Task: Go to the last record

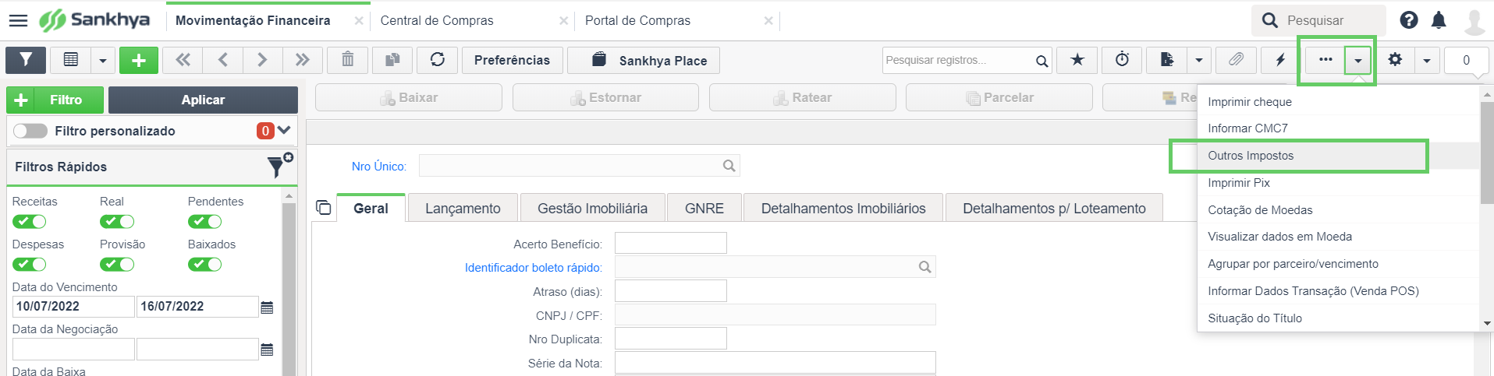Action: pos(302,60)
